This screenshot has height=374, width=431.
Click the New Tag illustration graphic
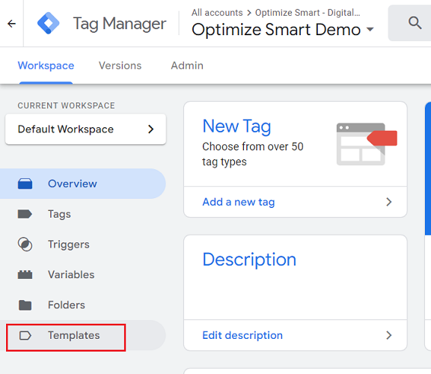click(x=367, y=144)
